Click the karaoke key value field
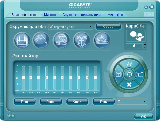 (x=134, y=46)
